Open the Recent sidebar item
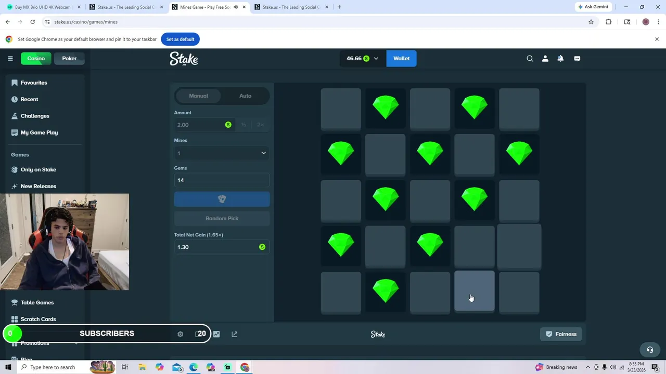This screenshot has height=374, width=666. [x=29, y=99]
